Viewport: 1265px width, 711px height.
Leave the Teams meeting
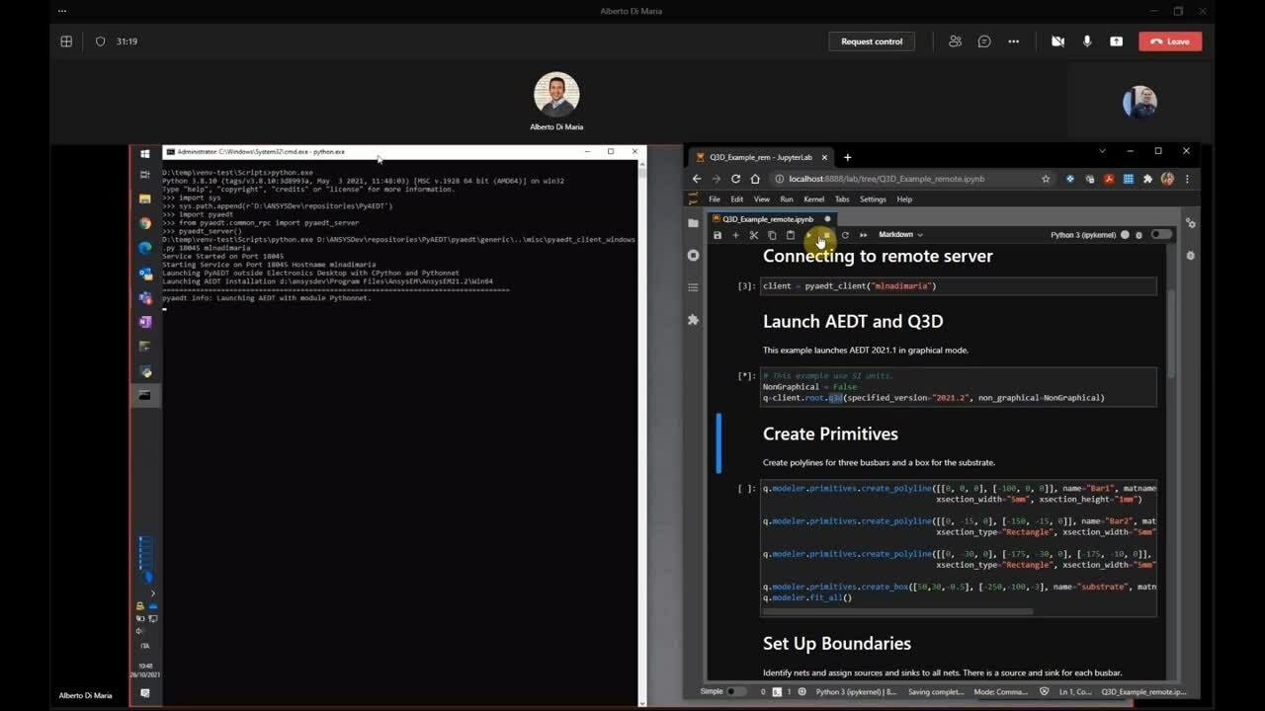click(1170, 41)
